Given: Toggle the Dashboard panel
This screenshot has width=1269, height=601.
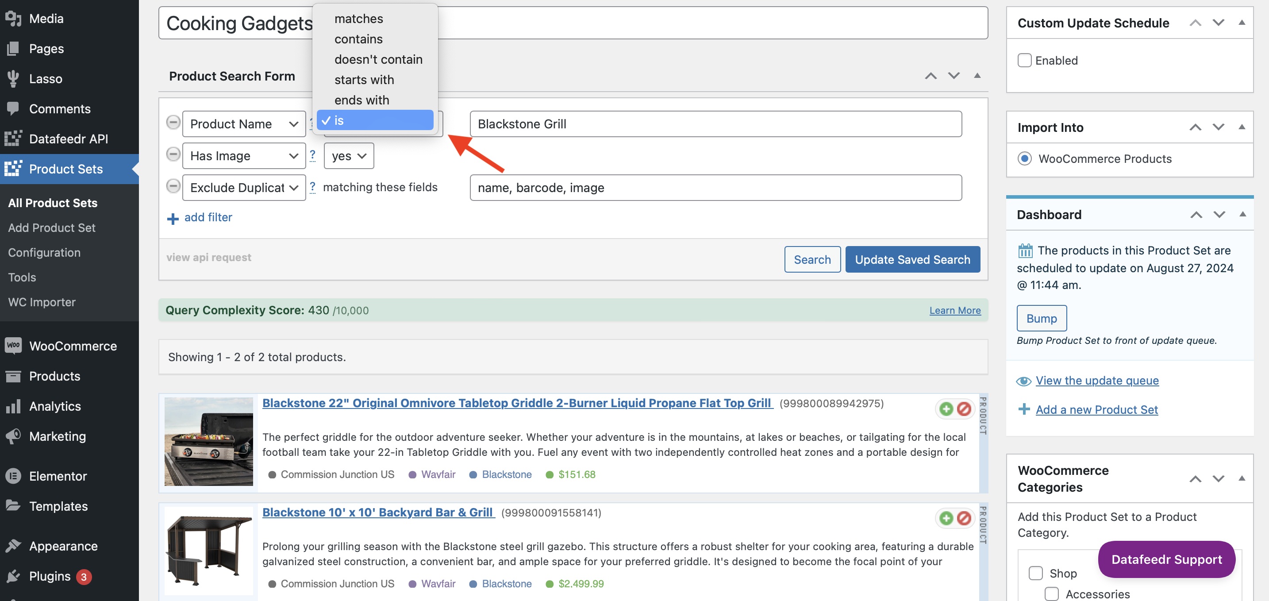Looking at the screenshot, I should [x=1243, y=214].
